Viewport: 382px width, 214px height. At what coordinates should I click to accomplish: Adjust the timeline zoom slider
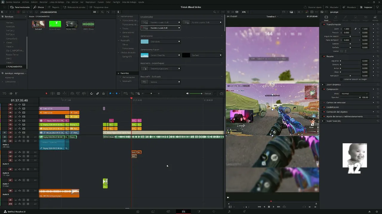[151, 93]
